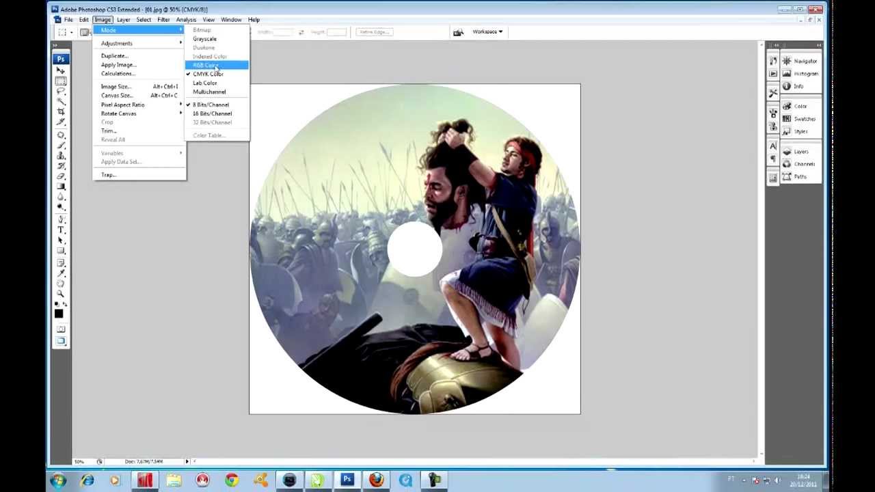875x492 pixels.
Task: Select the Hand tool
Action: pos(61,282)
